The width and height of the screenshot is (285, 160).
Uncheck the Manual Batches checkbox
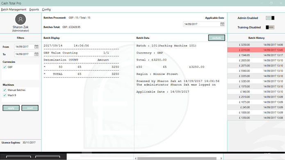5,90
